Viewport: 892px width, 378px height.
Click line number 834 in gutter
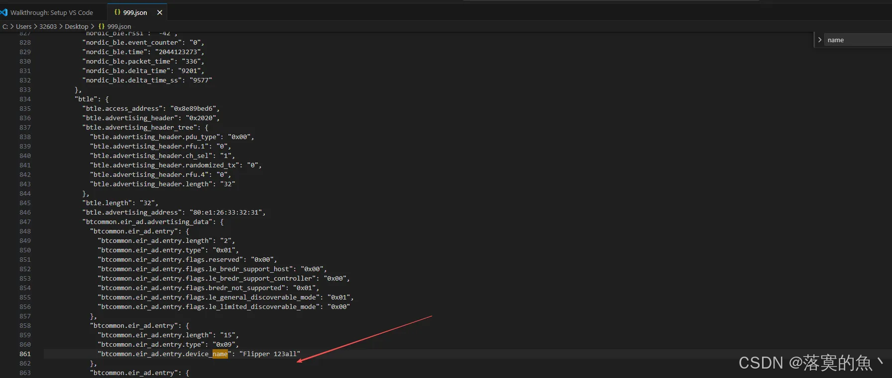[x=25, y=99]
